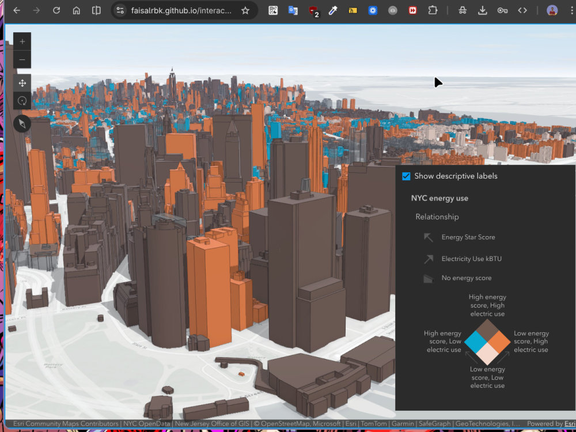Screen dimensions: 576x432
Task: Click the Electricity Use kBTU label
Action: point(471,259)
